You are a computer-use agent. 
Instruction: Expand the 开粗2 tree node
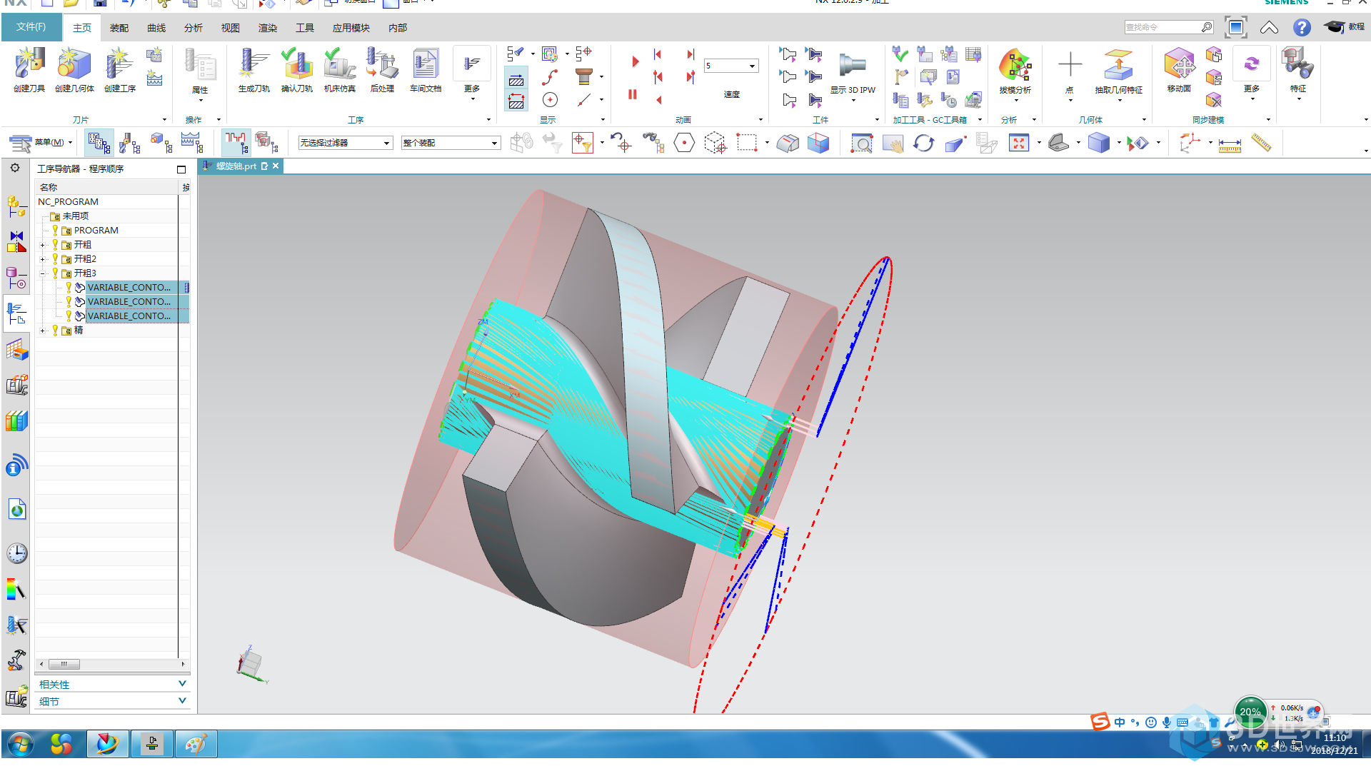(x=42, y=259)
